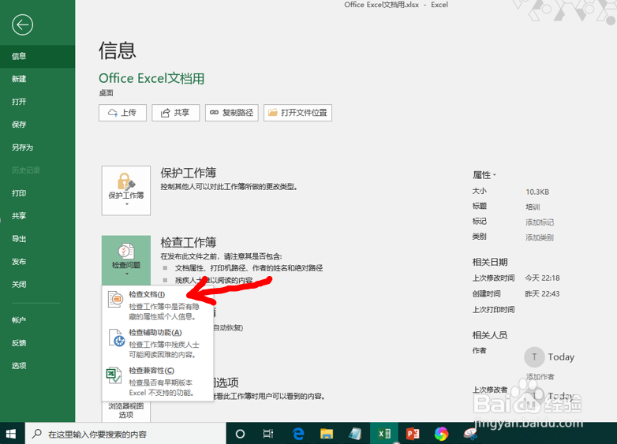Click the notepad-like app icon in taskbar
617x444 pixels.
pyautogui.click(x=355, y=434)
